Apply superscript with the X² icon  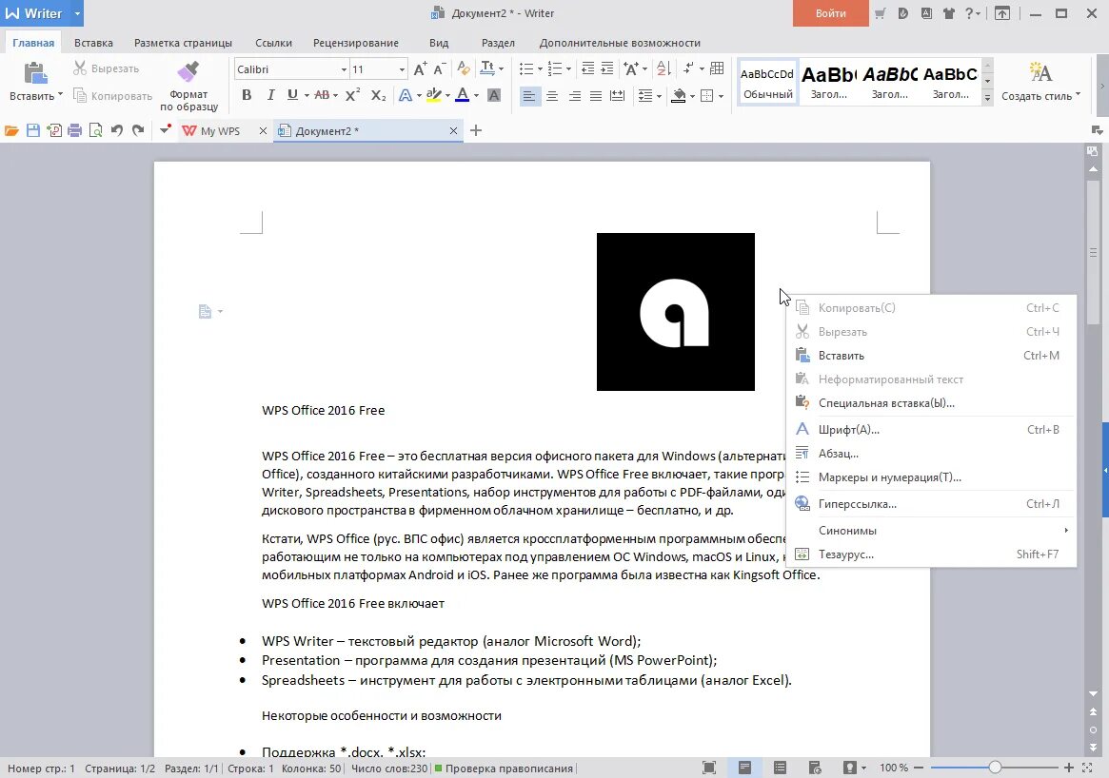tap(352, 95)
